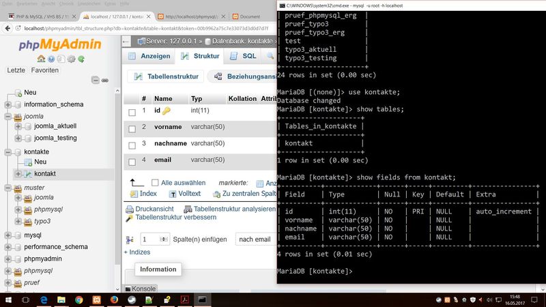Viewport: 546px width, 307px height.
Task: Click the Zu zentralen Spalten icon
Action: [216, 194]
